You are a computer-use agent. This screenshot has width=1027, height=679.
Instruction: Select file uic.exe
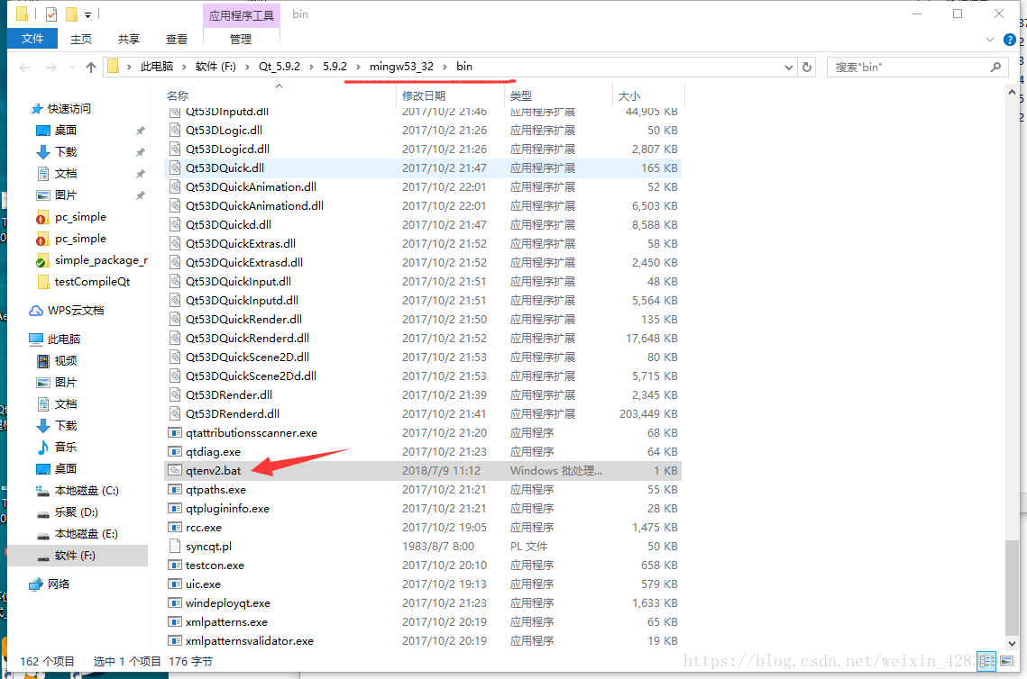pos(203,584)
